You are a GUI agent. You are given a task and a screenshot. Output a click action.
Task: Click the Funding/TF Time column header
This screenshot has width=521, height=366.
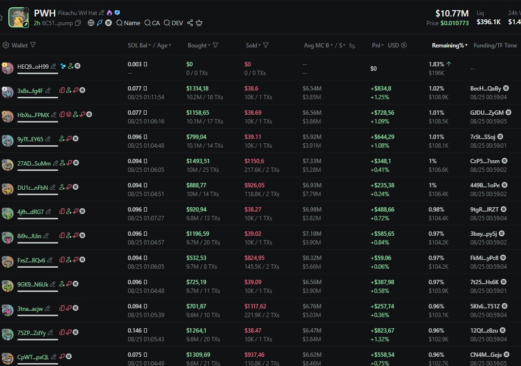point(495,45)
